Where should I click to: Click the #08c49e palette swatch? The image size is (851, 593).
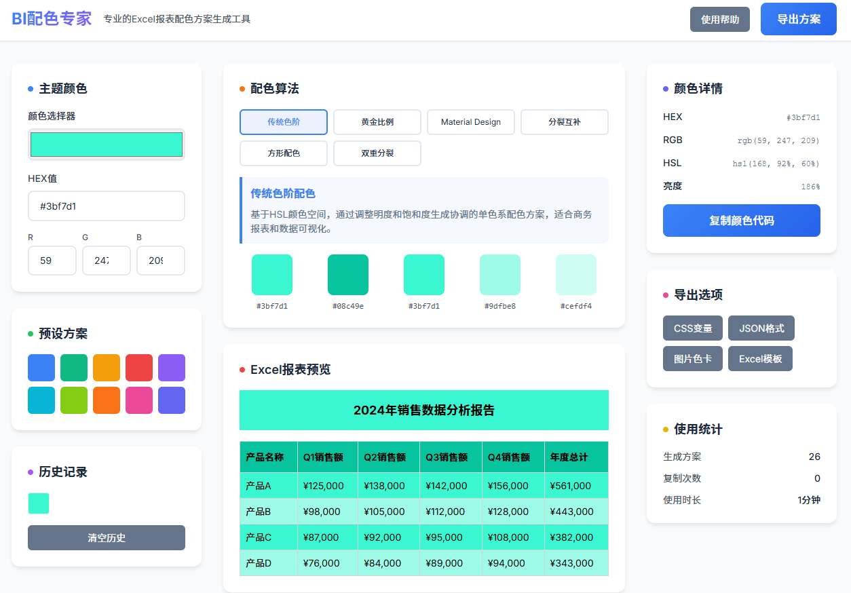coord(348,275)
